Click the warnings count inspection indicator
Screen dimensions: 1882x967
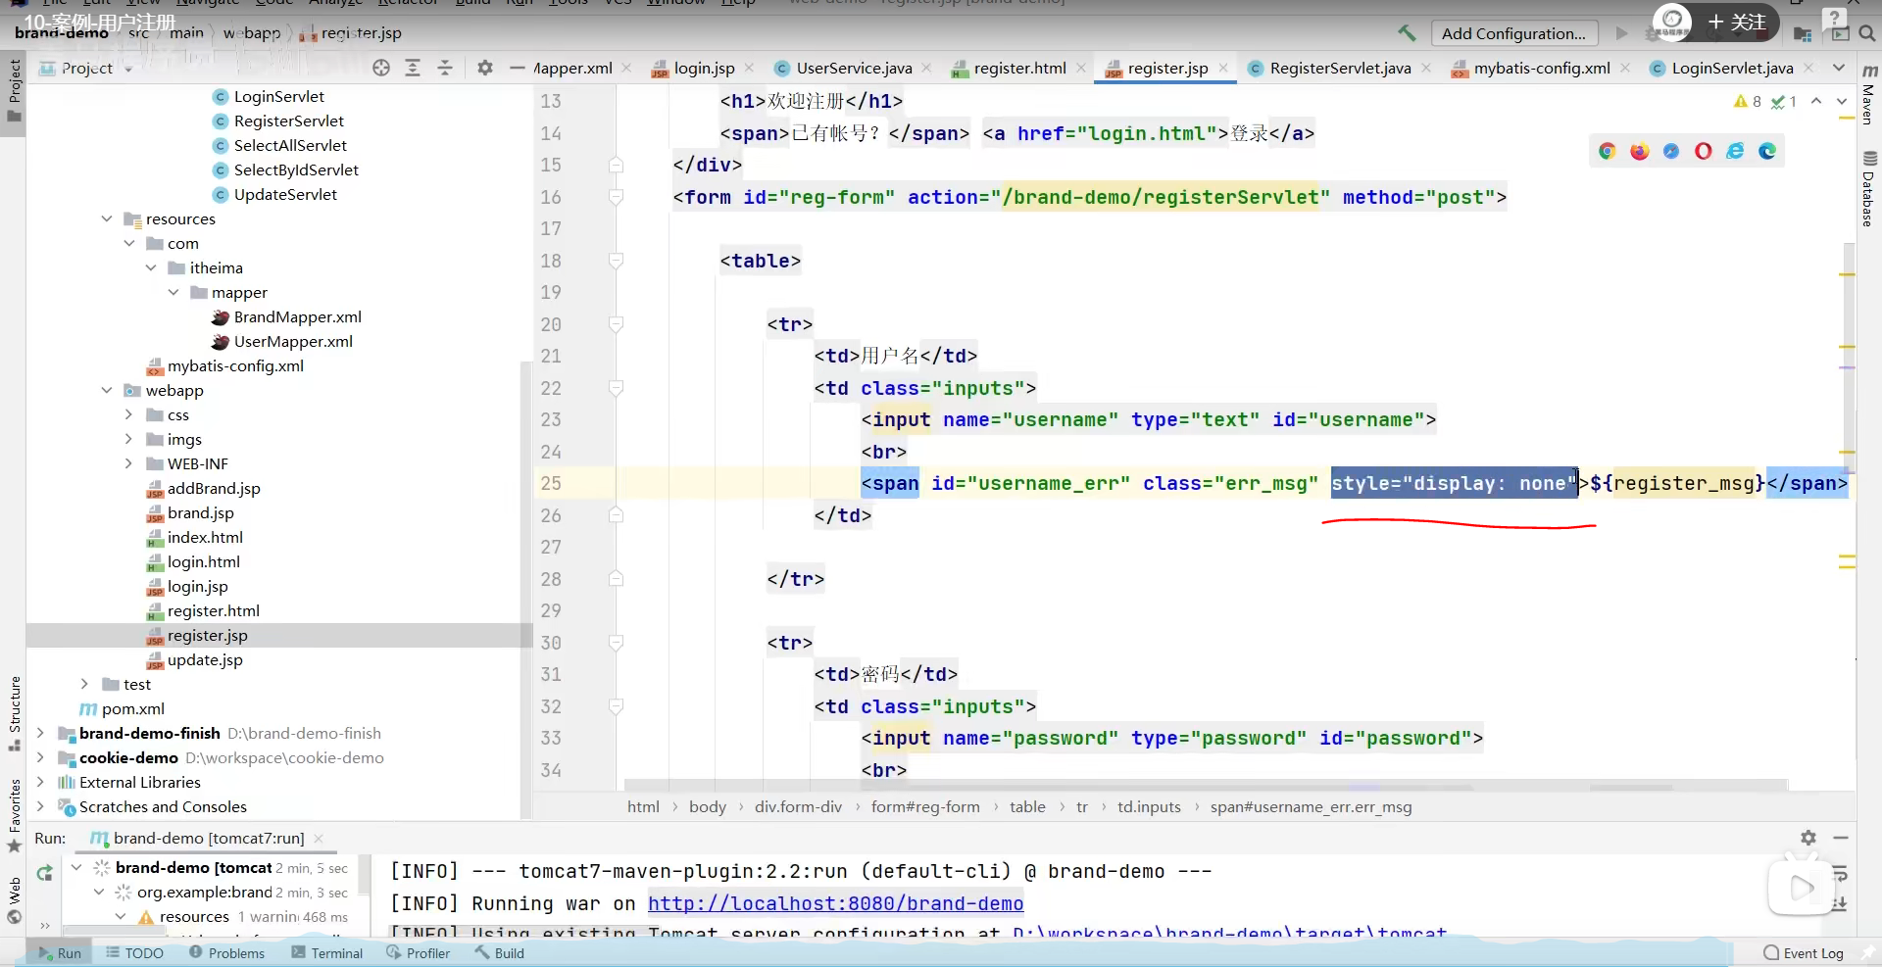coord(1748,101)
